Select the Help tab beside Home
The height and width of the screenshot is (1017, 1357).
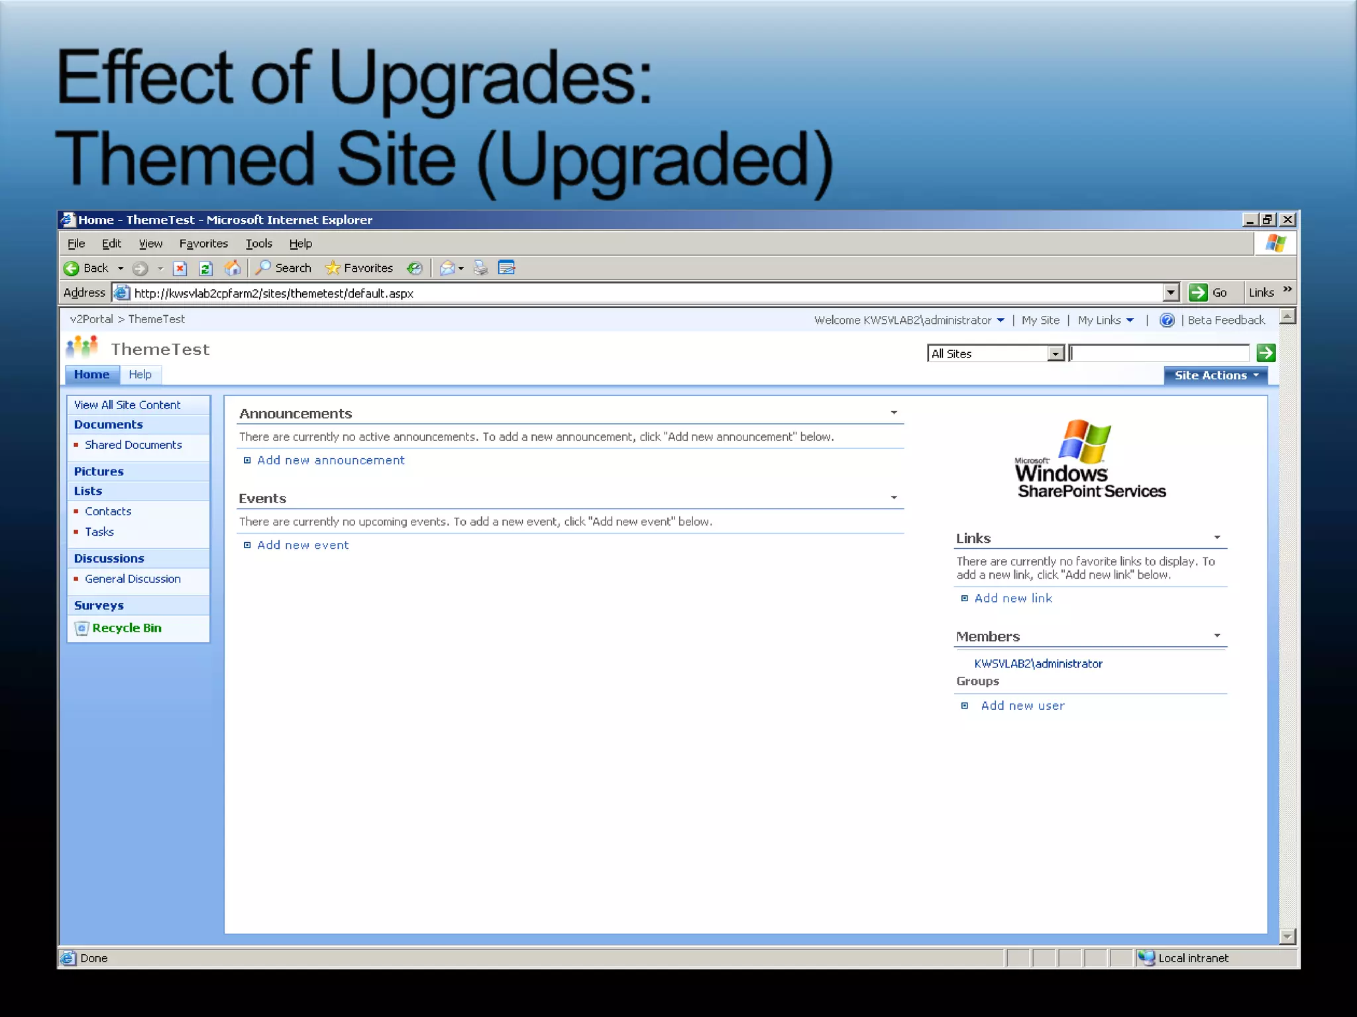point(140,375)
